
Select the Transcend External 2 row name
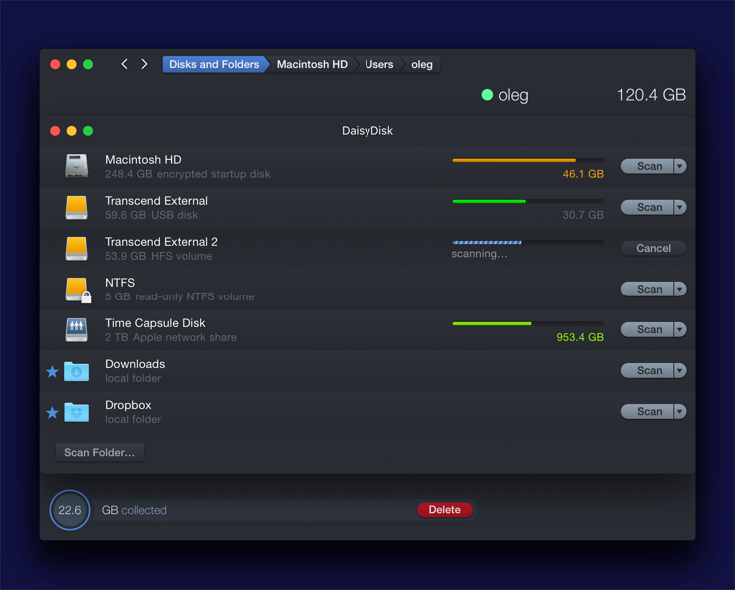coord(161,242)
